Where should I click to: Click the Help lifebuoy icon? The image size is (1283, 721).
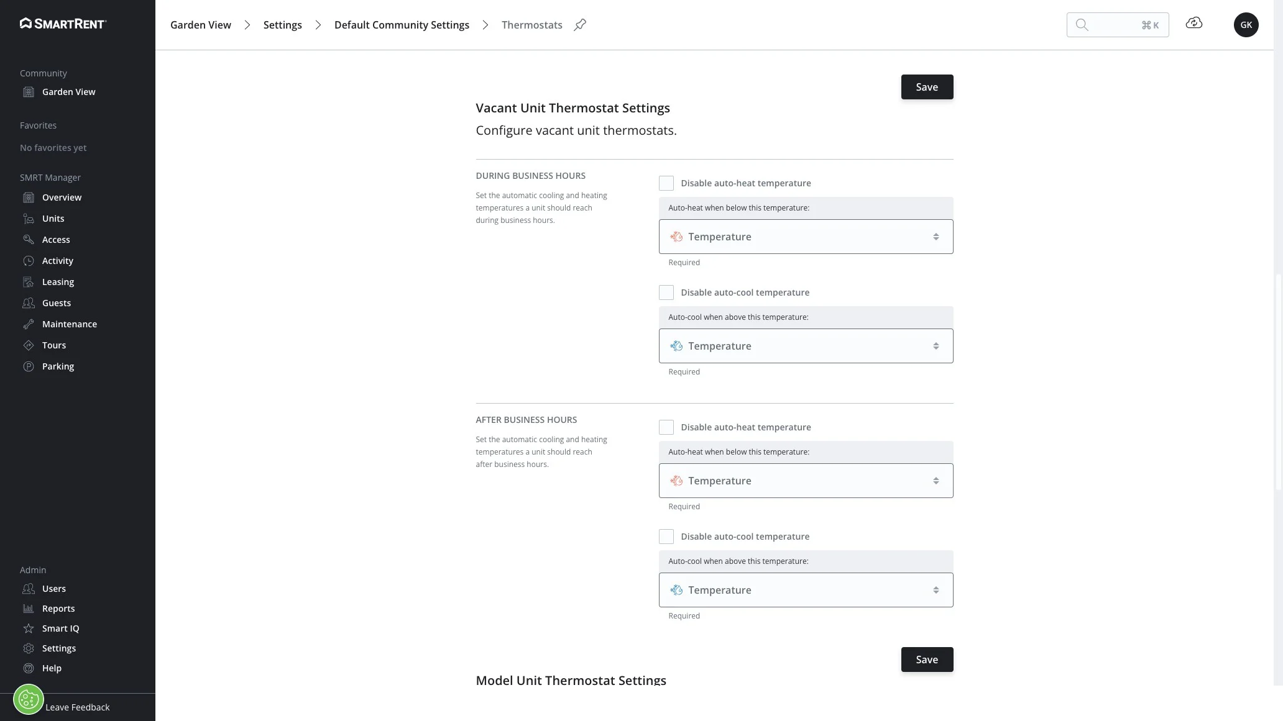[29, 668]
